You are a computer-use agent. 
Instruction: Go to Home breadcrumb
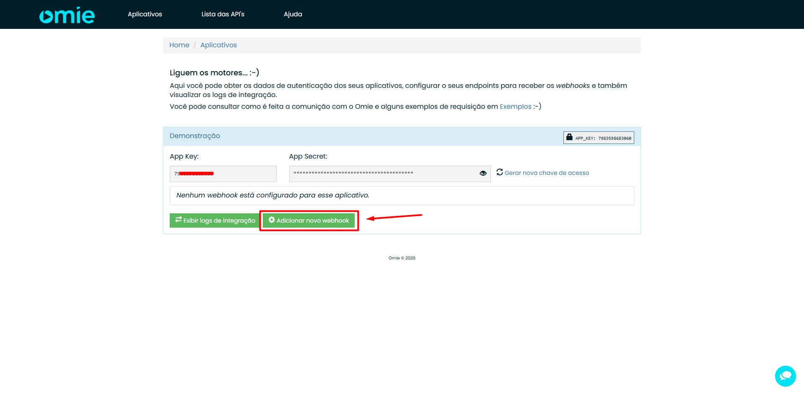[179, 45]
